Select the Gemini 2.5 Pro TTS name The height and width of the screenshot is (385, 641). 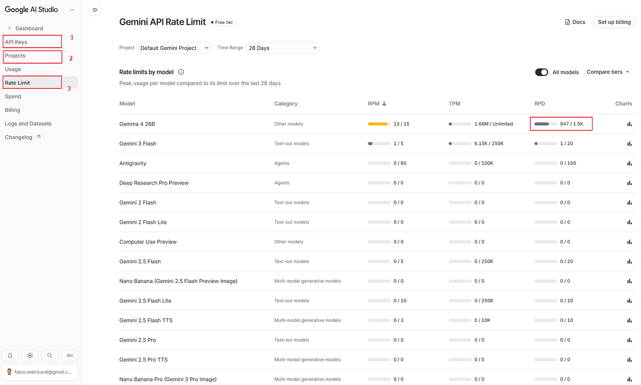click(143, 360)
